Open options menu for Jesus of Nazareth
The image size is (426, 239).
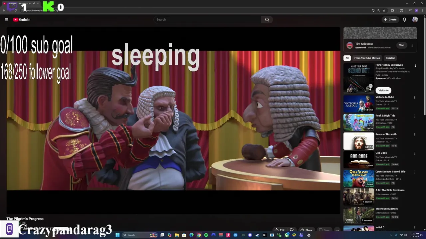coord(415,135)
